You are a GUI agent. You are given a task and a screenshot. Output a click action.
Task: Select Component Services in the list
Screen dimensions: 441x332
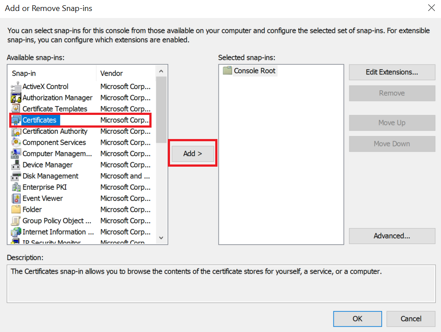click(x=54, y=143)
